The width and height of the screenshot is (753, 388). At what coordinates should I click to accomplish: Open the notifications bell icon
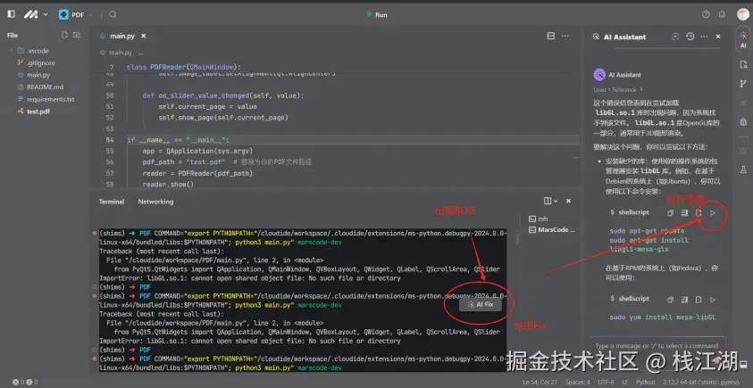point(722,14)
